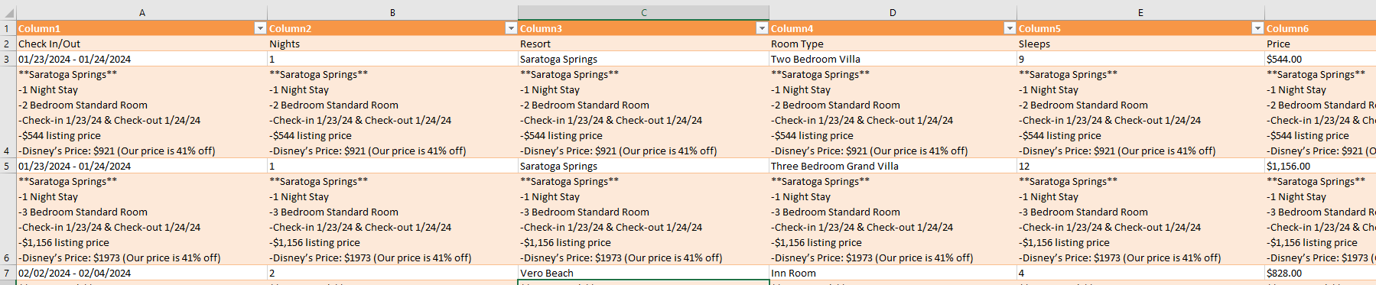Select row 7 header
The image size is (1376, 285).
[8, 273]
